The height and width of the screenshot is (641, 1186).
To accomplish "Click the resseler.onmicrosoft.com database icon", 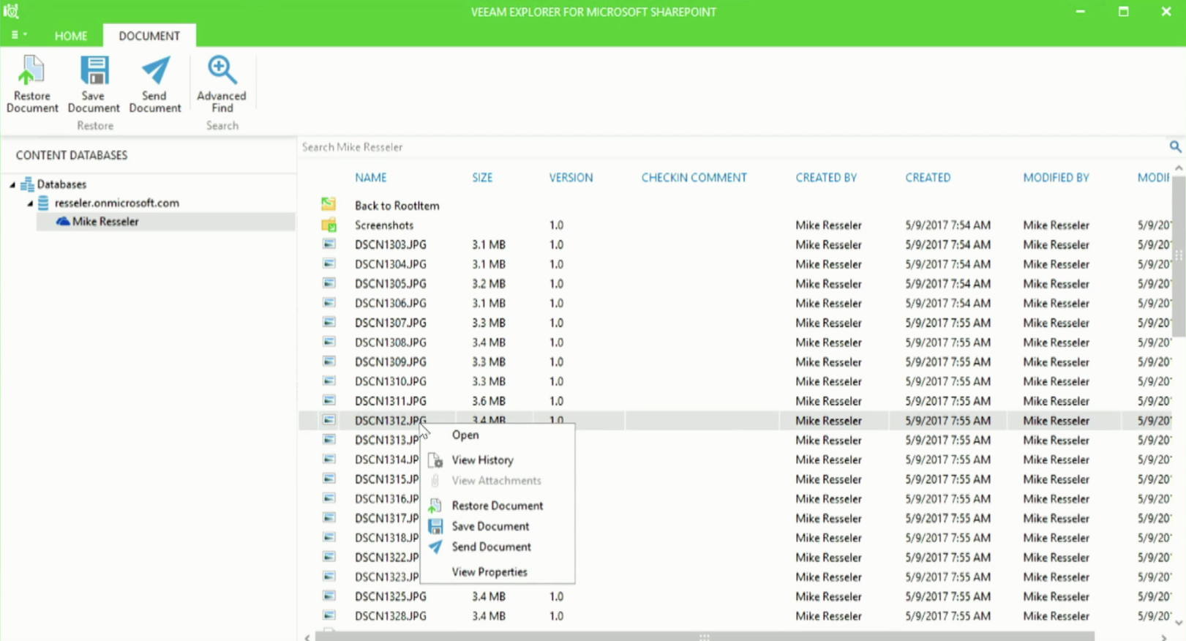I will coord(43,203).
